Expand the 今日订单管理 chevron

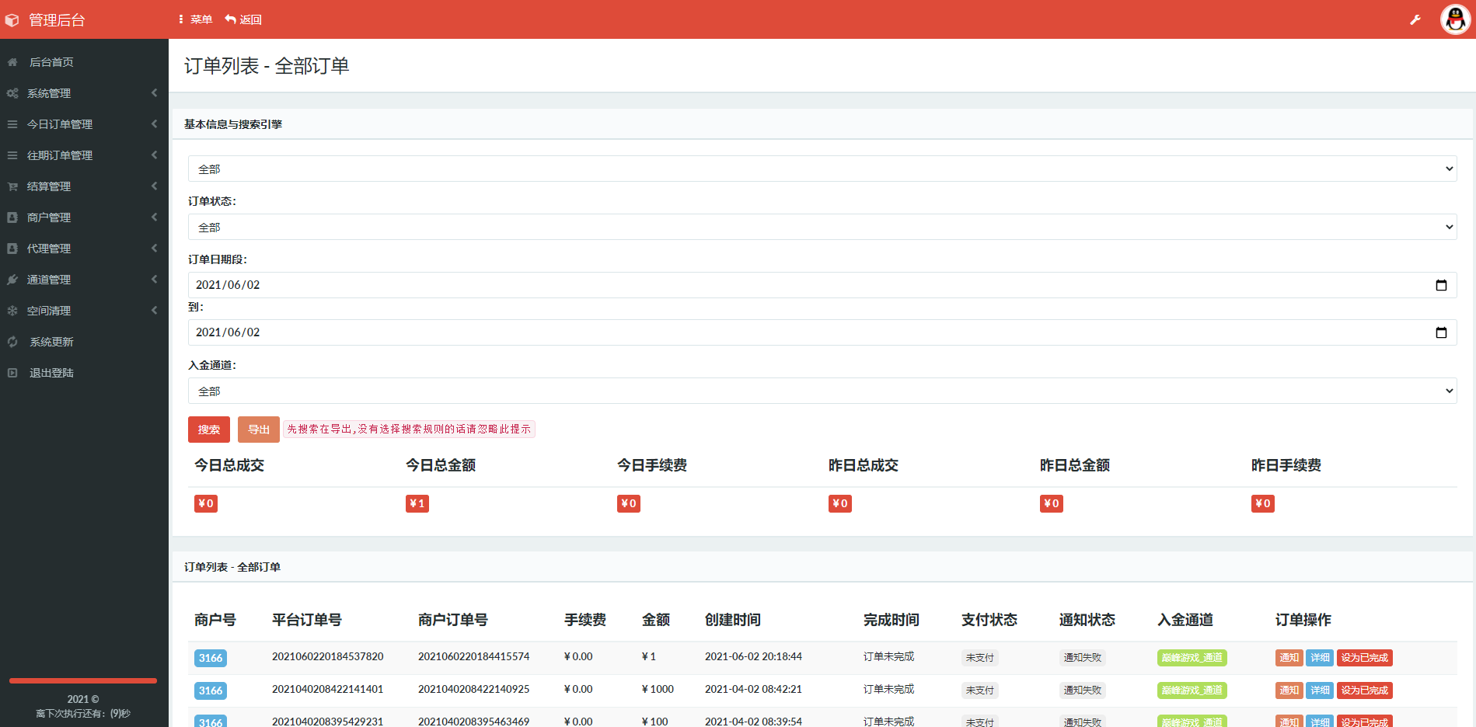(154, 124)
